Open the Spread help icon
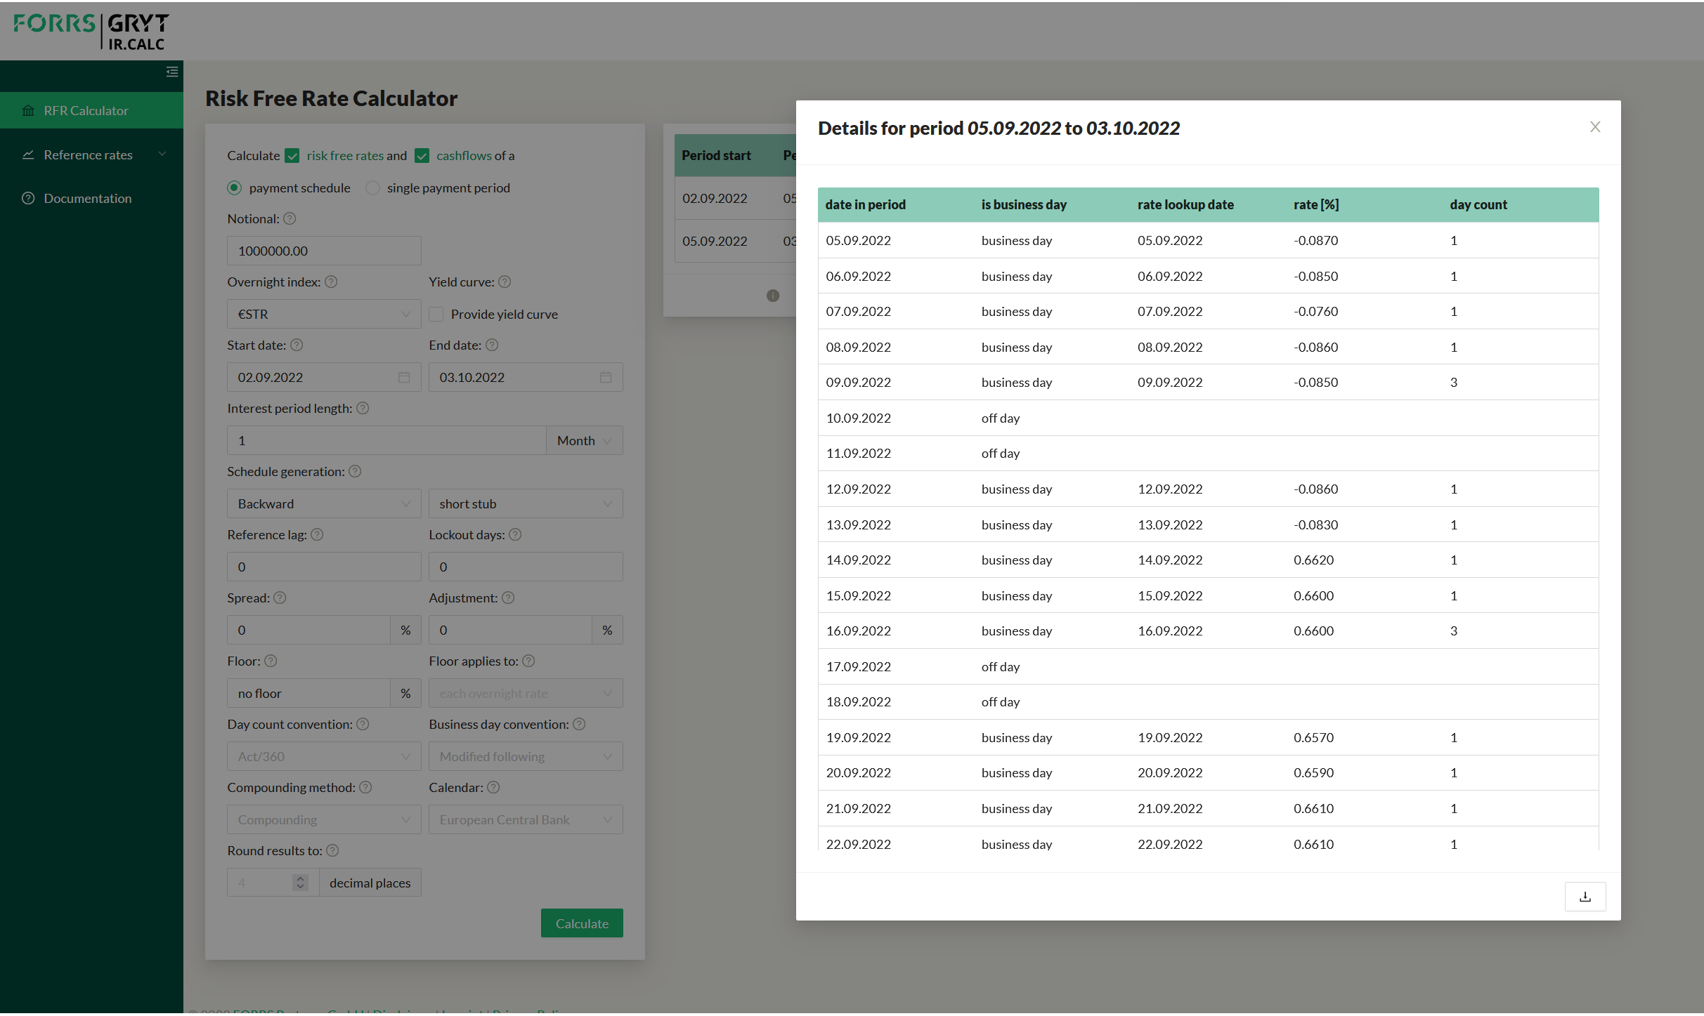Image resolution: width=1704 pixels, height=1016 pixels. 280,598
